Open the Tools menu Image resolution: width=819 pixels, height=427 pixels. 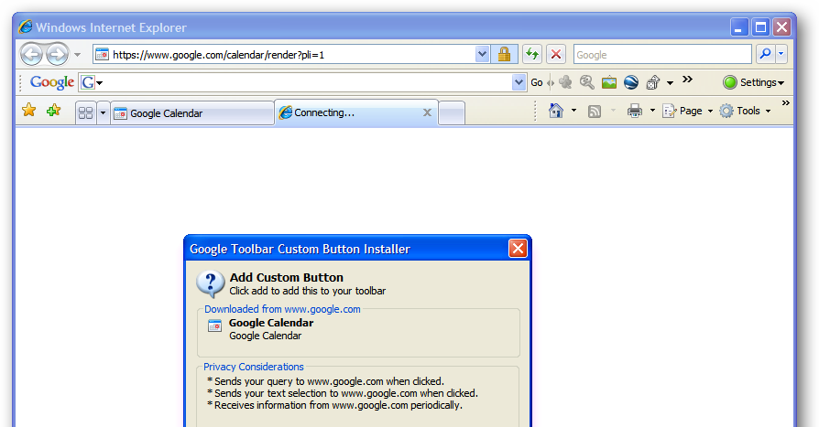tap(746, 111)
